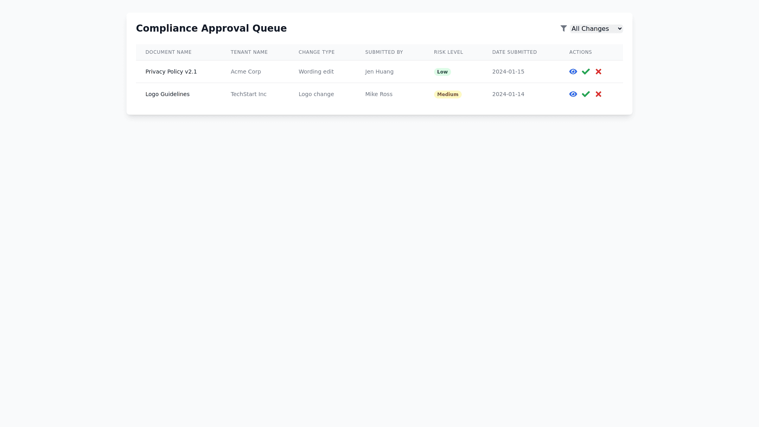Click the Document Name column header
The image size is (759, 427).
pyautogui.click(x=168, y=52)
